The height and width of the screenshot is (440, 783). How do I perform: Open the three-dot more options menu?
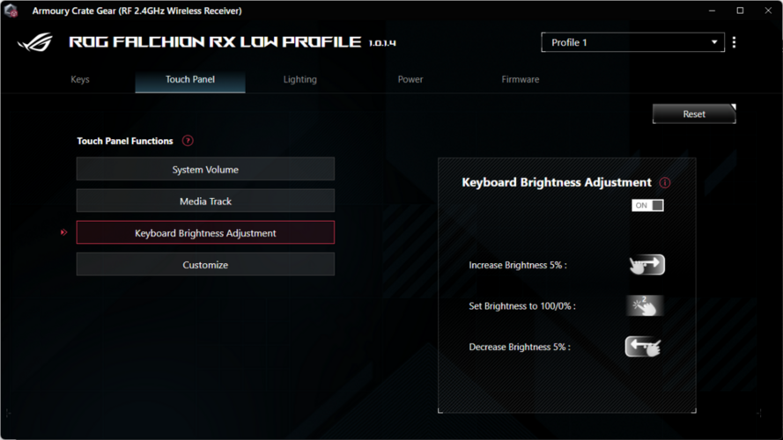click(734, 42)
